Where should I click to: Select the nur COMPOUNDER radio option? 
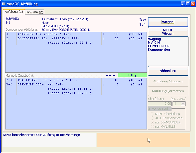coord(152,122)
